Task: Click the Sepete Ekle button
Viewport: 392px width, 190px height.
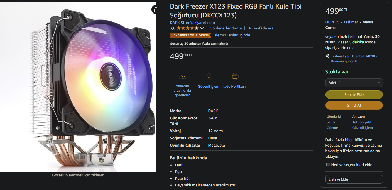Action: (354, 94)
